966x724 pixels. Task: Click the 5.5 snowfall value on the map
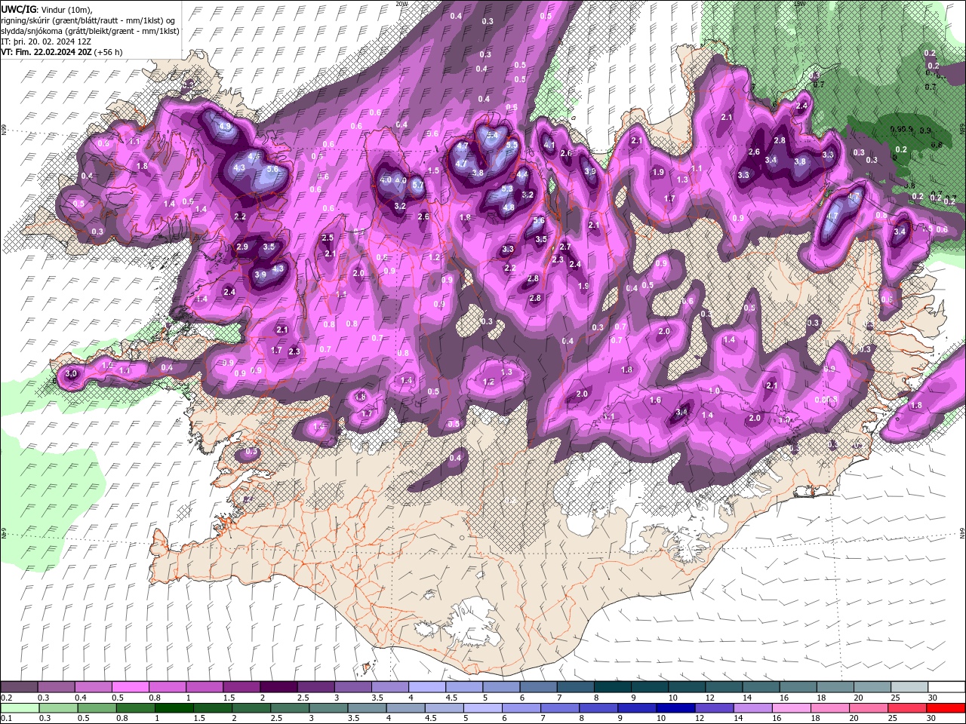click(512, 145)
